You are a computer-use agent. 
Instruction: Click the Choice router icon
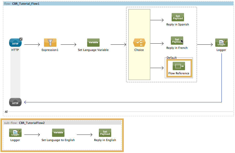[139, 43]
